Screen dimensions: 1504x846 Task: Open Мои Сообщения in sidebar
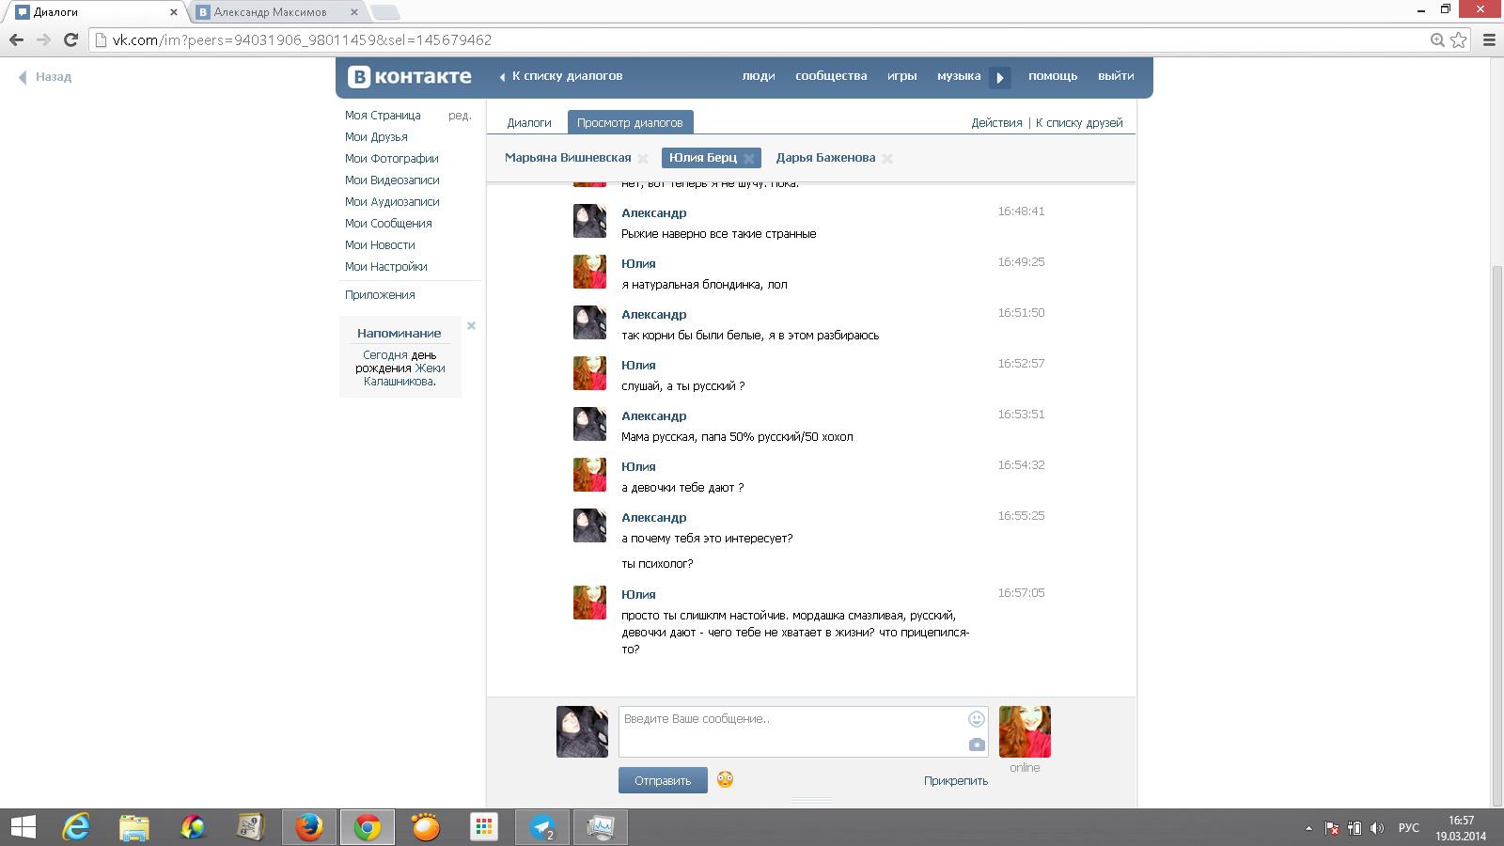point(388,224)
